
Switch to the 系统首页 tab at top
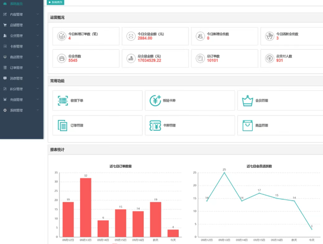pyautogui.click(x=55, y=2)
